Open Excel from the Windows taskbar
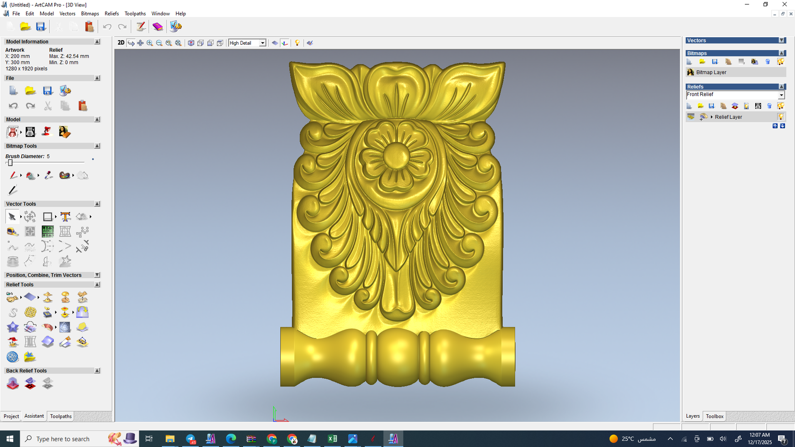 tap(332, 439)
